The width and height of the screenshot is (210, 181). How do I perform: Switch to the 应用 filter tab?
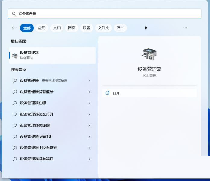pos(42,28)
